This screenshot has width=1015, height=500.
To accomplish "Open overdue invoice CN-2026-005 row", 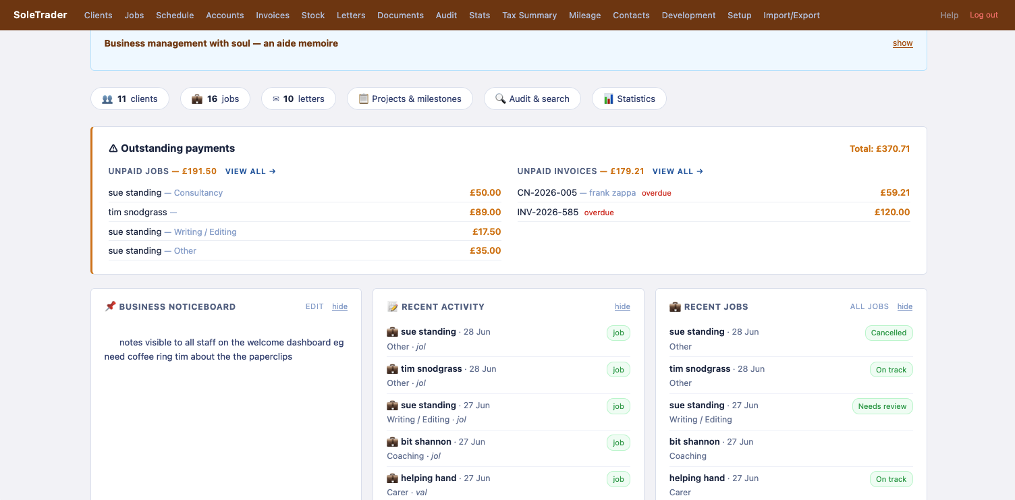I will pos(713,193).
